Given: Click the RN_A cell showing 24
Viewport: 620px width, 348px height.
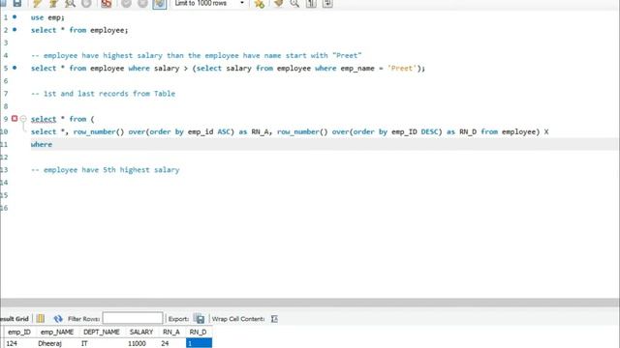Looking at the screenshot, I should (x=171, y=343).
